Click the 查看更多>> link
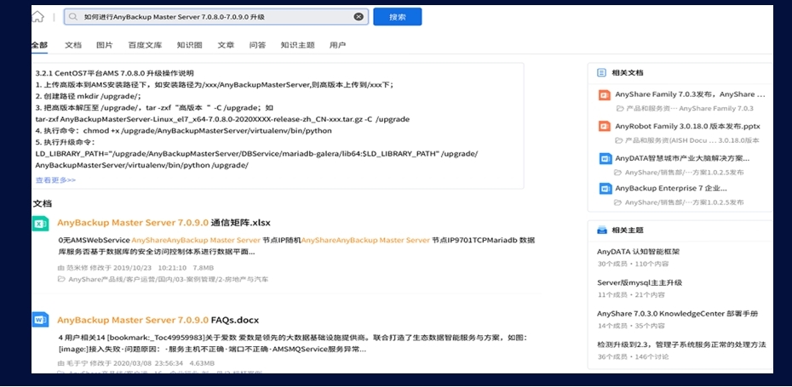Image resolution: width=792 pixels, height=387 pixels. [x=55, y=179]
